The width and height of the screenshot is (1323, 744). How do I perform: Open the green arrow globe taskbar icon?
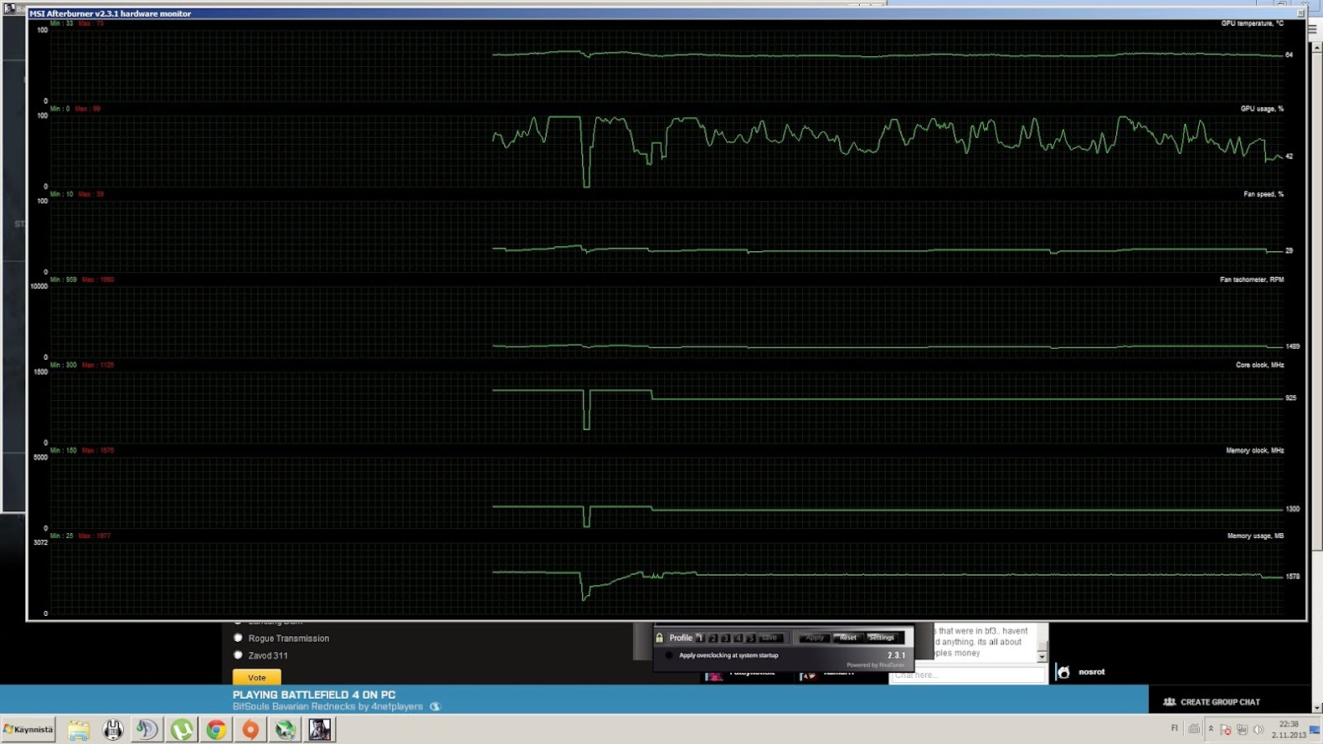click(x=285, y=730)
